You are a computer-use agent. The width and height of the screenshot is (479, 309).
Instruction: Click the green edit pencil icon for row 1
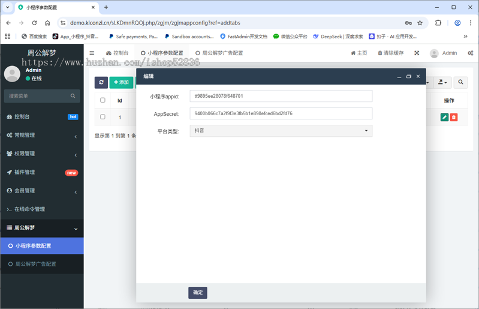pyautogui.click(x=444, y=118)
